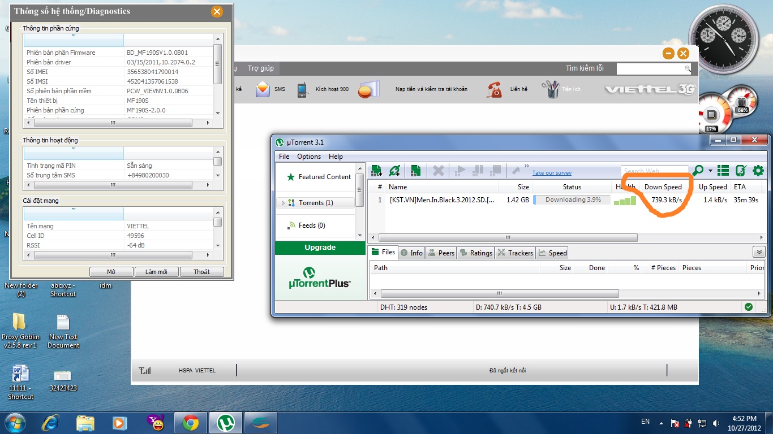This screenshot has height=434, width=773.
Task: Click the µTorrent remote icon beside the gear
Action: click(741, 170)
